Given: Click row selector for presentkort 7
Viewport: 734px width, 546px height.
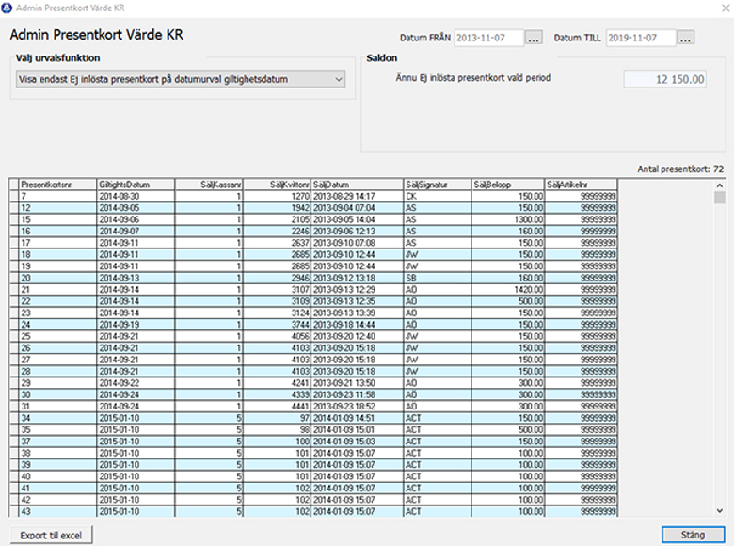Looking at the screenshot, I should pos(14,196).
